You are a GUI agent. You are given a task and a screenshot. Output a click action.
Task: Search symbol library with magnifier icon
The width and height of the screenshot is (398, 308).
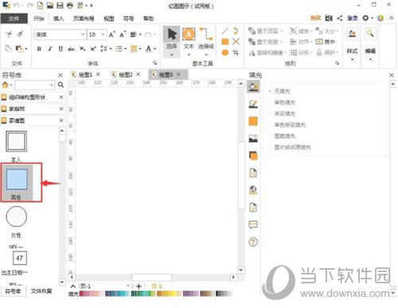tap(60, 85)
